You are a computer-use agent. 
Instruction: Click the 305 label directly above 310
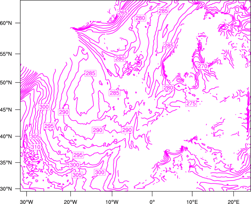coord(35,137)
